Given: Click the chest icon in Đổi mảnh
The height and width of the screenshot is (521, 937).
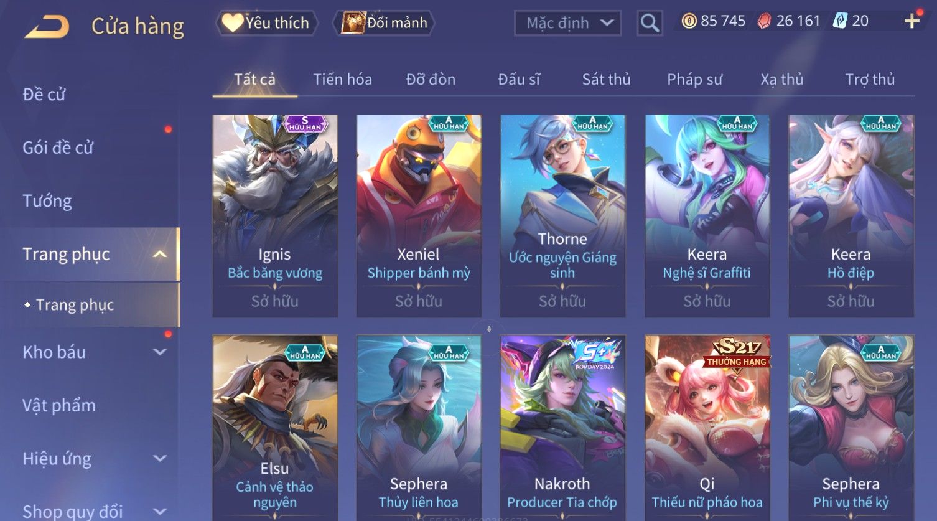Looking at the screenshot, I should pyautogui.click(x=353, y=23).
